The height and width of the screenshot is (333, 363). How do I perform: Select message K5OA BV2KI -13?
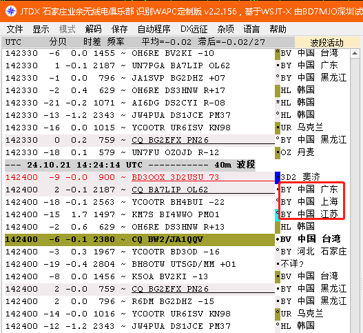pos(169,276)
